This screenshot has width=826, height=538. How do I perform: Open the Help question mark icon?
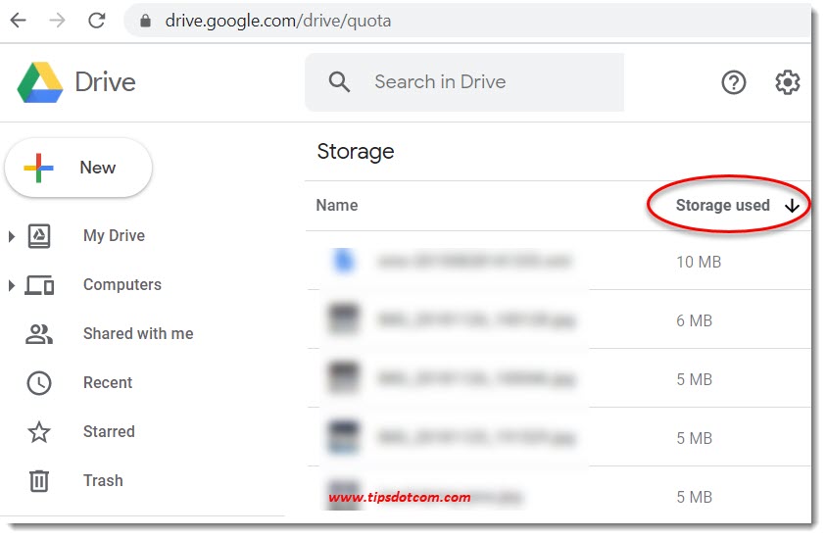(733, 82)
